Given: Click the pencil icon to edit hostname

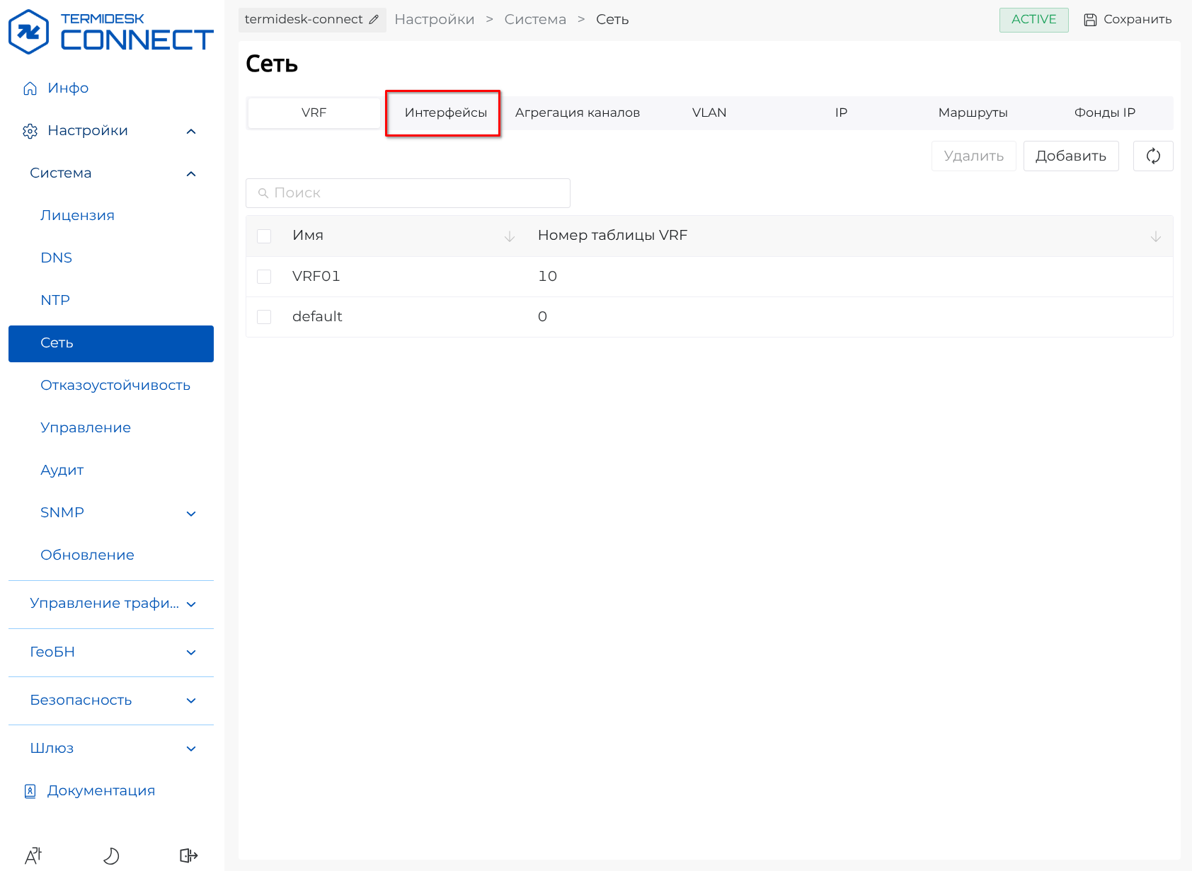Looking at the screenshot, I should click(374, 20).
